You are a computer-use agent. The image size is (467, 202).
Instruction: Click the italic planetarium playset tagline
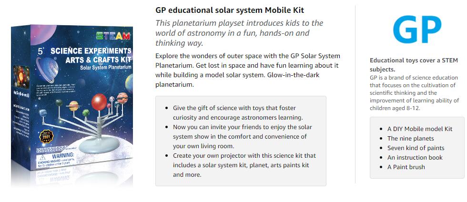240,33
